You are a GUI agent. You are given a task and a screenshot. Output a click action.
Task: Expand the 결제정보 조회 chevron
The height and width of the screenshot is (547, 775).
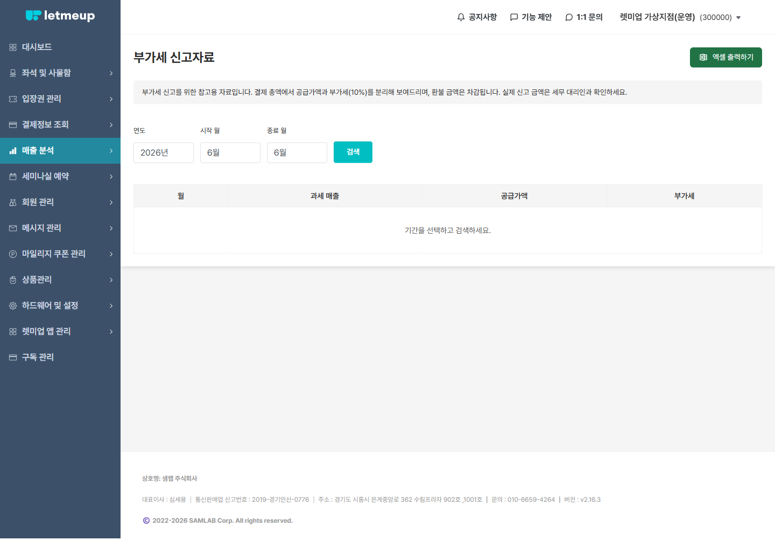tap(111, 125)
